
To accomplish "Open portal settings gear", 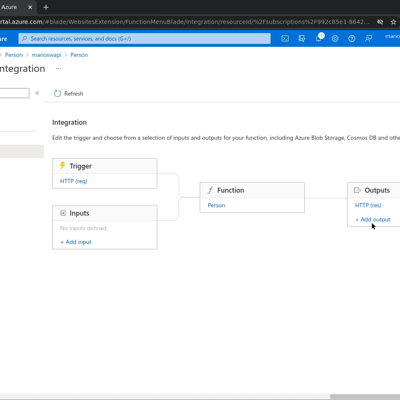I will (x=335, y=39).
